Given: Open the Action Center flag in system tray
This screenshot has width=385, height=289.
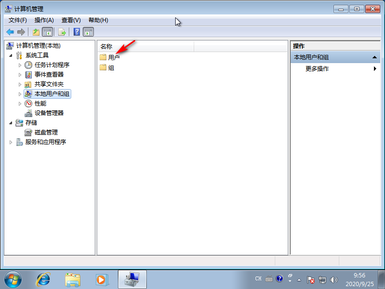Looking at the screenshot, I should 311,279.
